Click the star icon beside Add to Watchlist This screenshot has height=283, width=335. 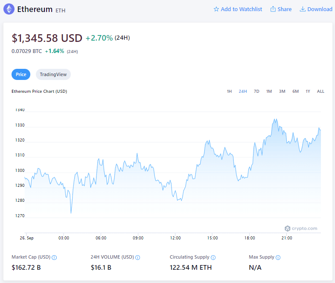pyautogui.click(x=216, y=9)
